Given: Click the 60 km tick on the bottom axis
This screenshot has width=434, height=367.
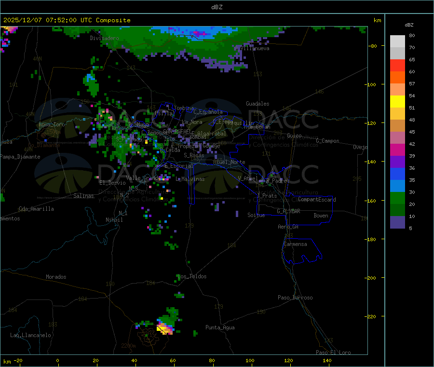Looking at the screenshot, I should click(x=173, y=360).
